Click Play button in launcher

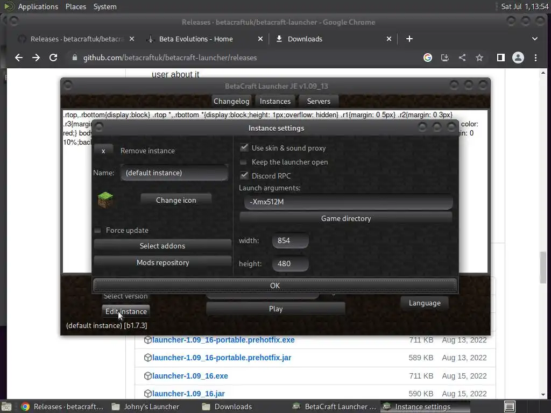click(x=275, y=309)
